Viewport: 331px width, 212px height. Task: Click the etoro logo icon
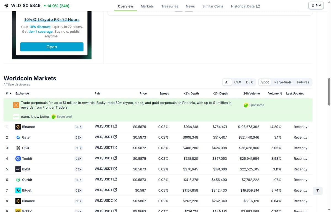click(16, 117)
